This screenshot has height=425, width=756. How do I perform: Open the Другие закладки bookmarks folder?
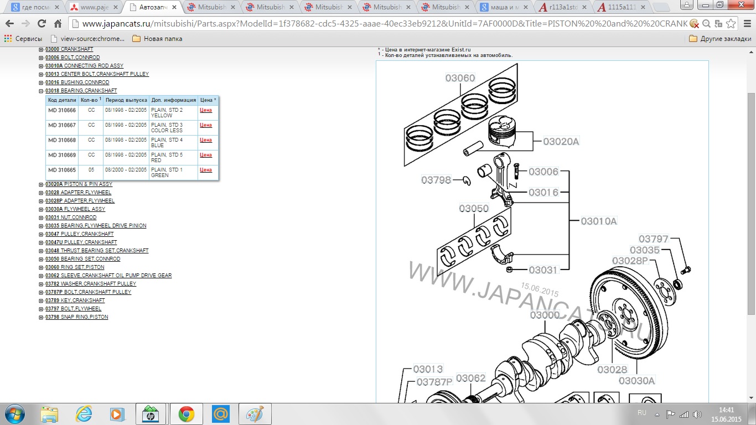720,39
